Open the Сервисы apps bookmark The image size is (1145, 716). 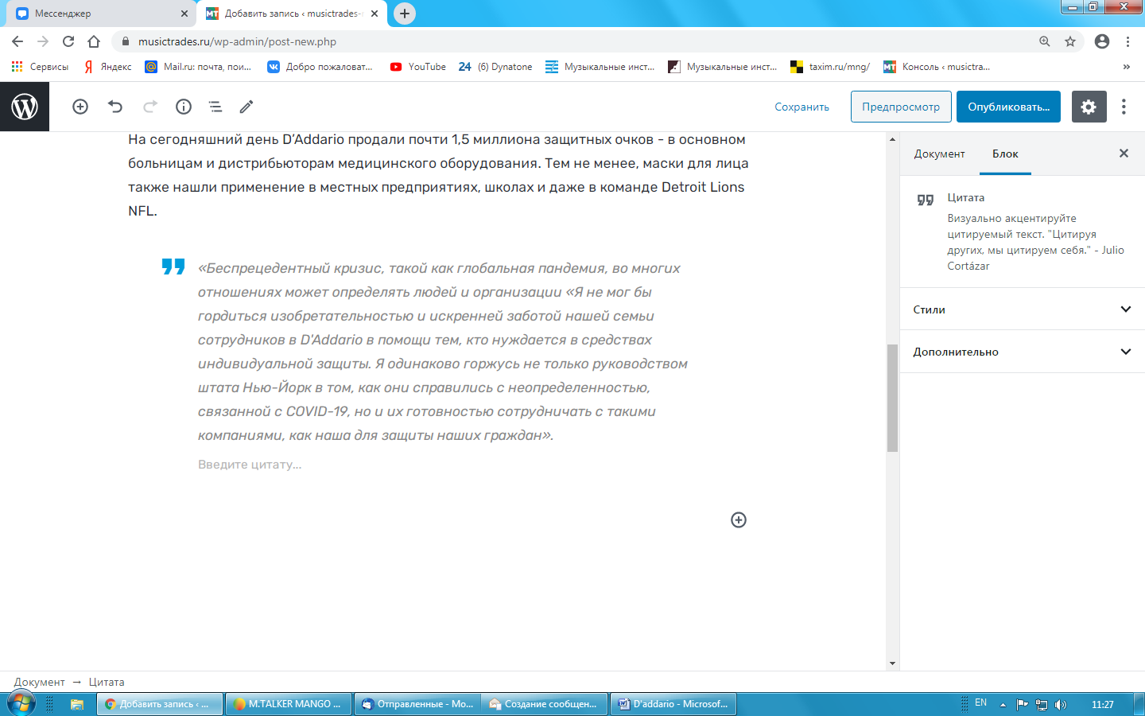(x=40, y=67)
